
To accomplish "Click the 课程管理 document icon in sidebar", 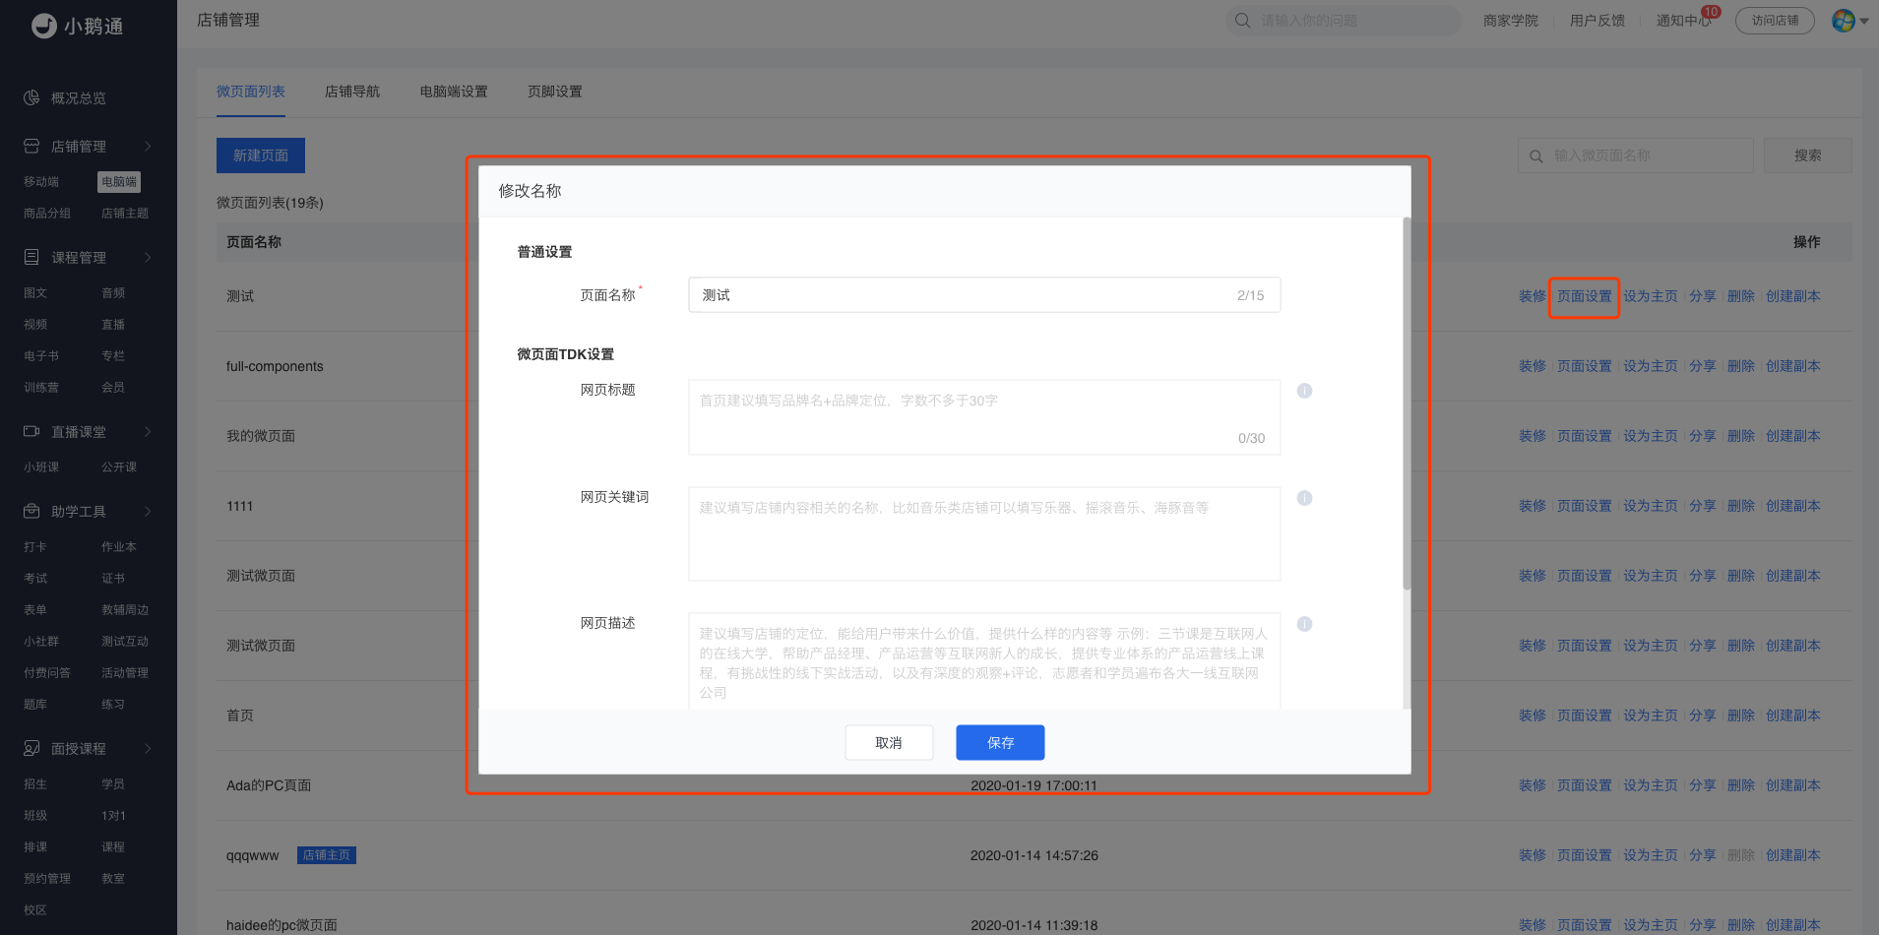I will 31,258.
